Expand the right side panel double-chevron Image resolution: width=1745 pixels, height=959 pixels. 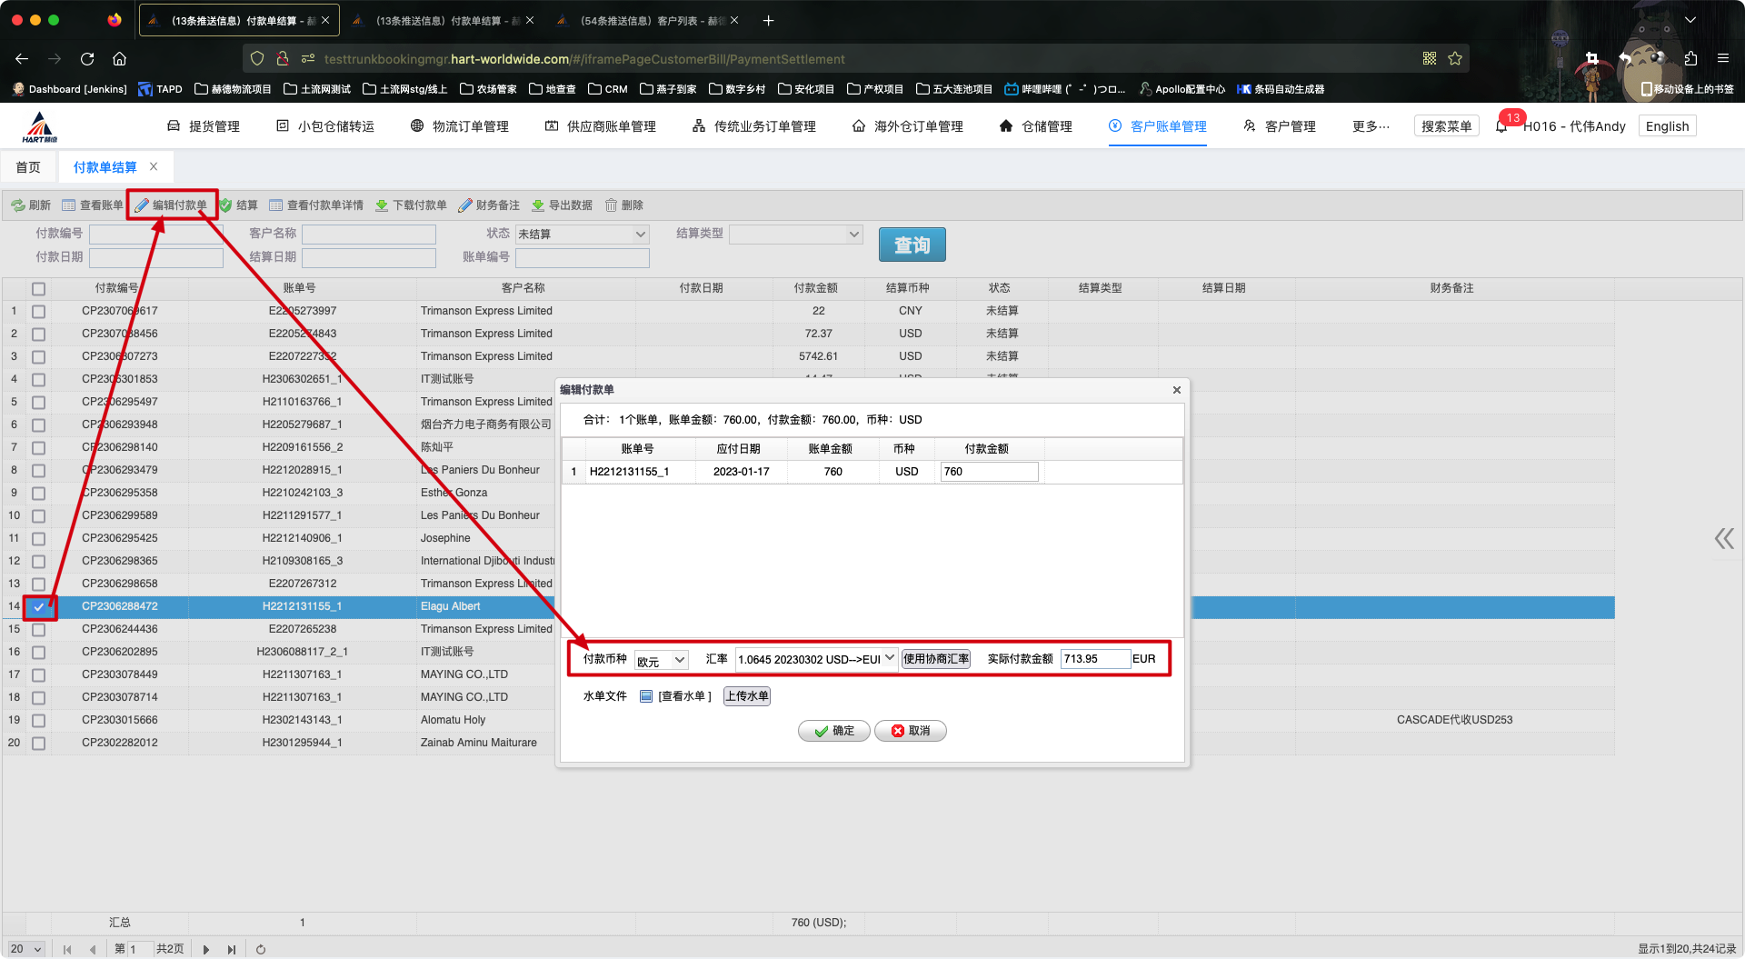coord(1724,539)
